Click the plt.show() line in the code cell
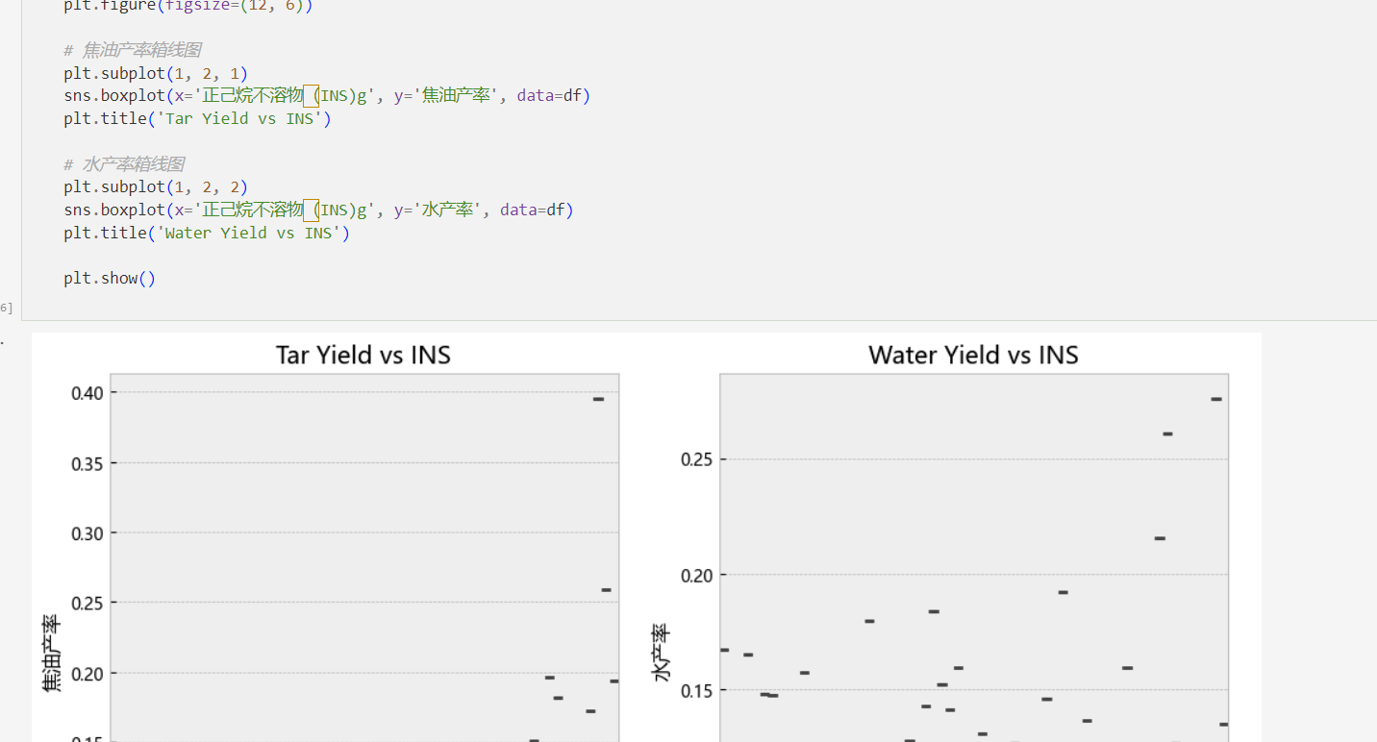 (110, 279)
